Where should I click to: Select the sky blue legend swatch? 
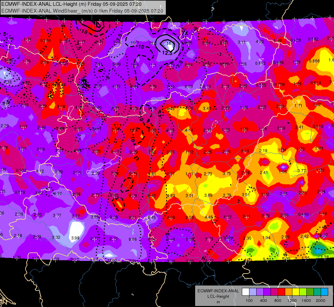click(x=324, y=292)
